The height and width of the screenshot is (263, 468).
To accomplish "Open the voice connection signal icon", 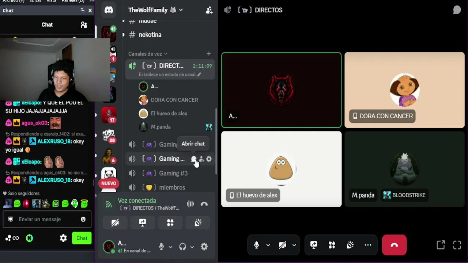I will point(109,204).
